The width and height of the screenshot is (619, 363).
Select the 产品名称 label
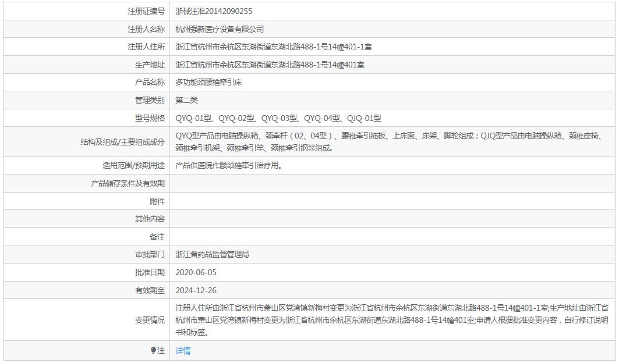pos(150,83)
